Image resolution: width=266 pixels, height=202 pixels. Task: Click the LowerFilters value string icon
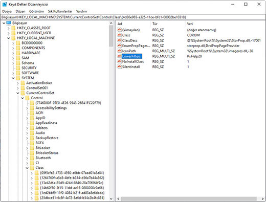coord(119,56)
